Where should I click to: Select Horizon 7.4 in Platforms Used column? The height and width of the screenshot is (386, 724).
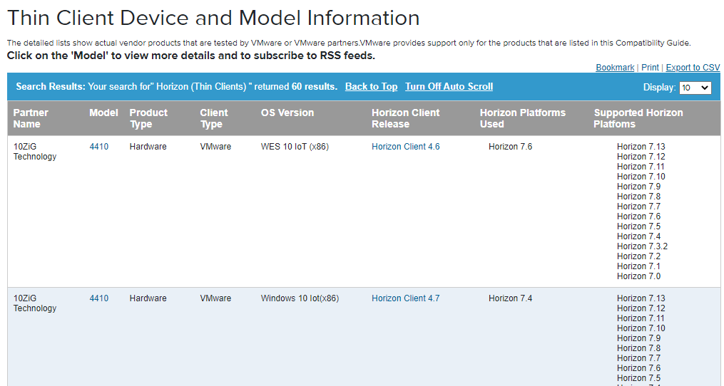510,298
